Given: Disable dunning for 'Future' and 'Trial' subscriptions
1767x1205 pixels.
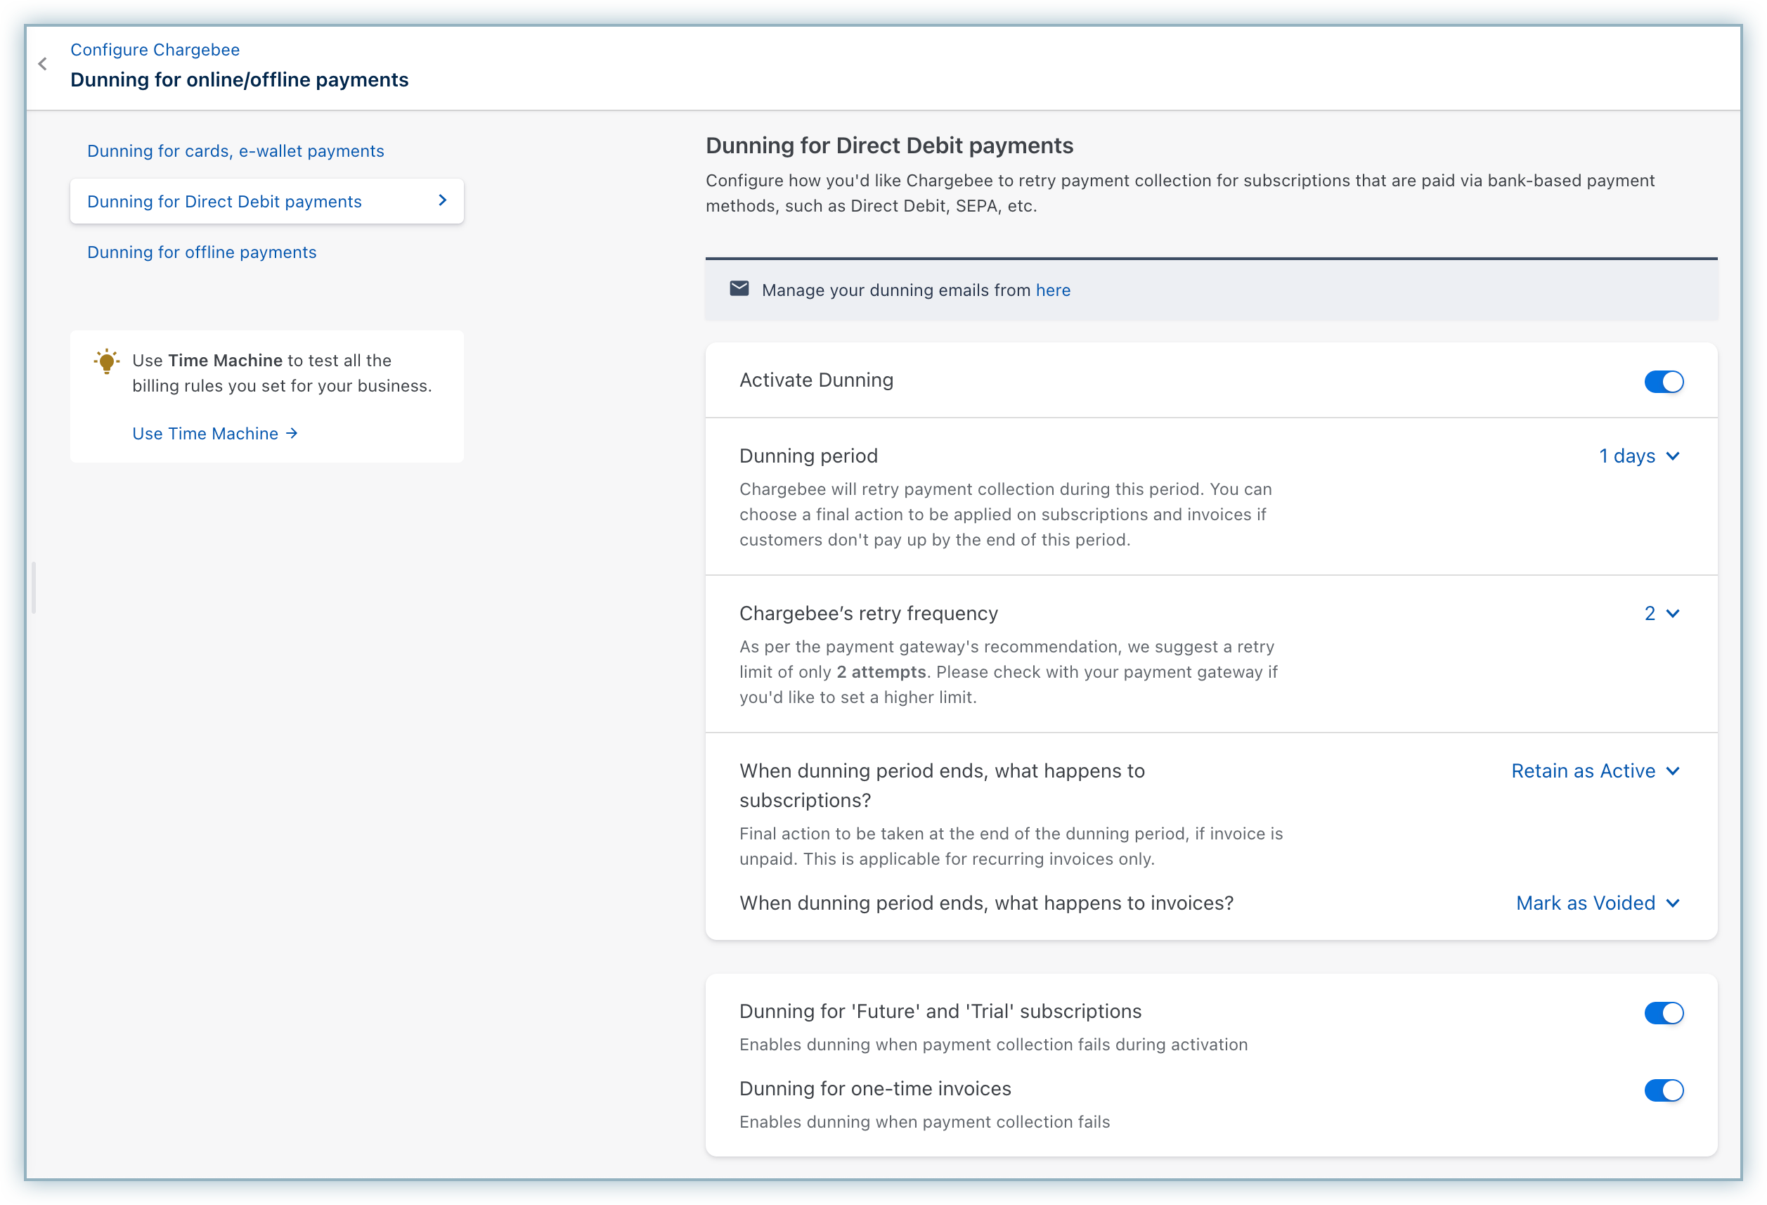Looking at the screenshot, I should pos(1664,1013).
